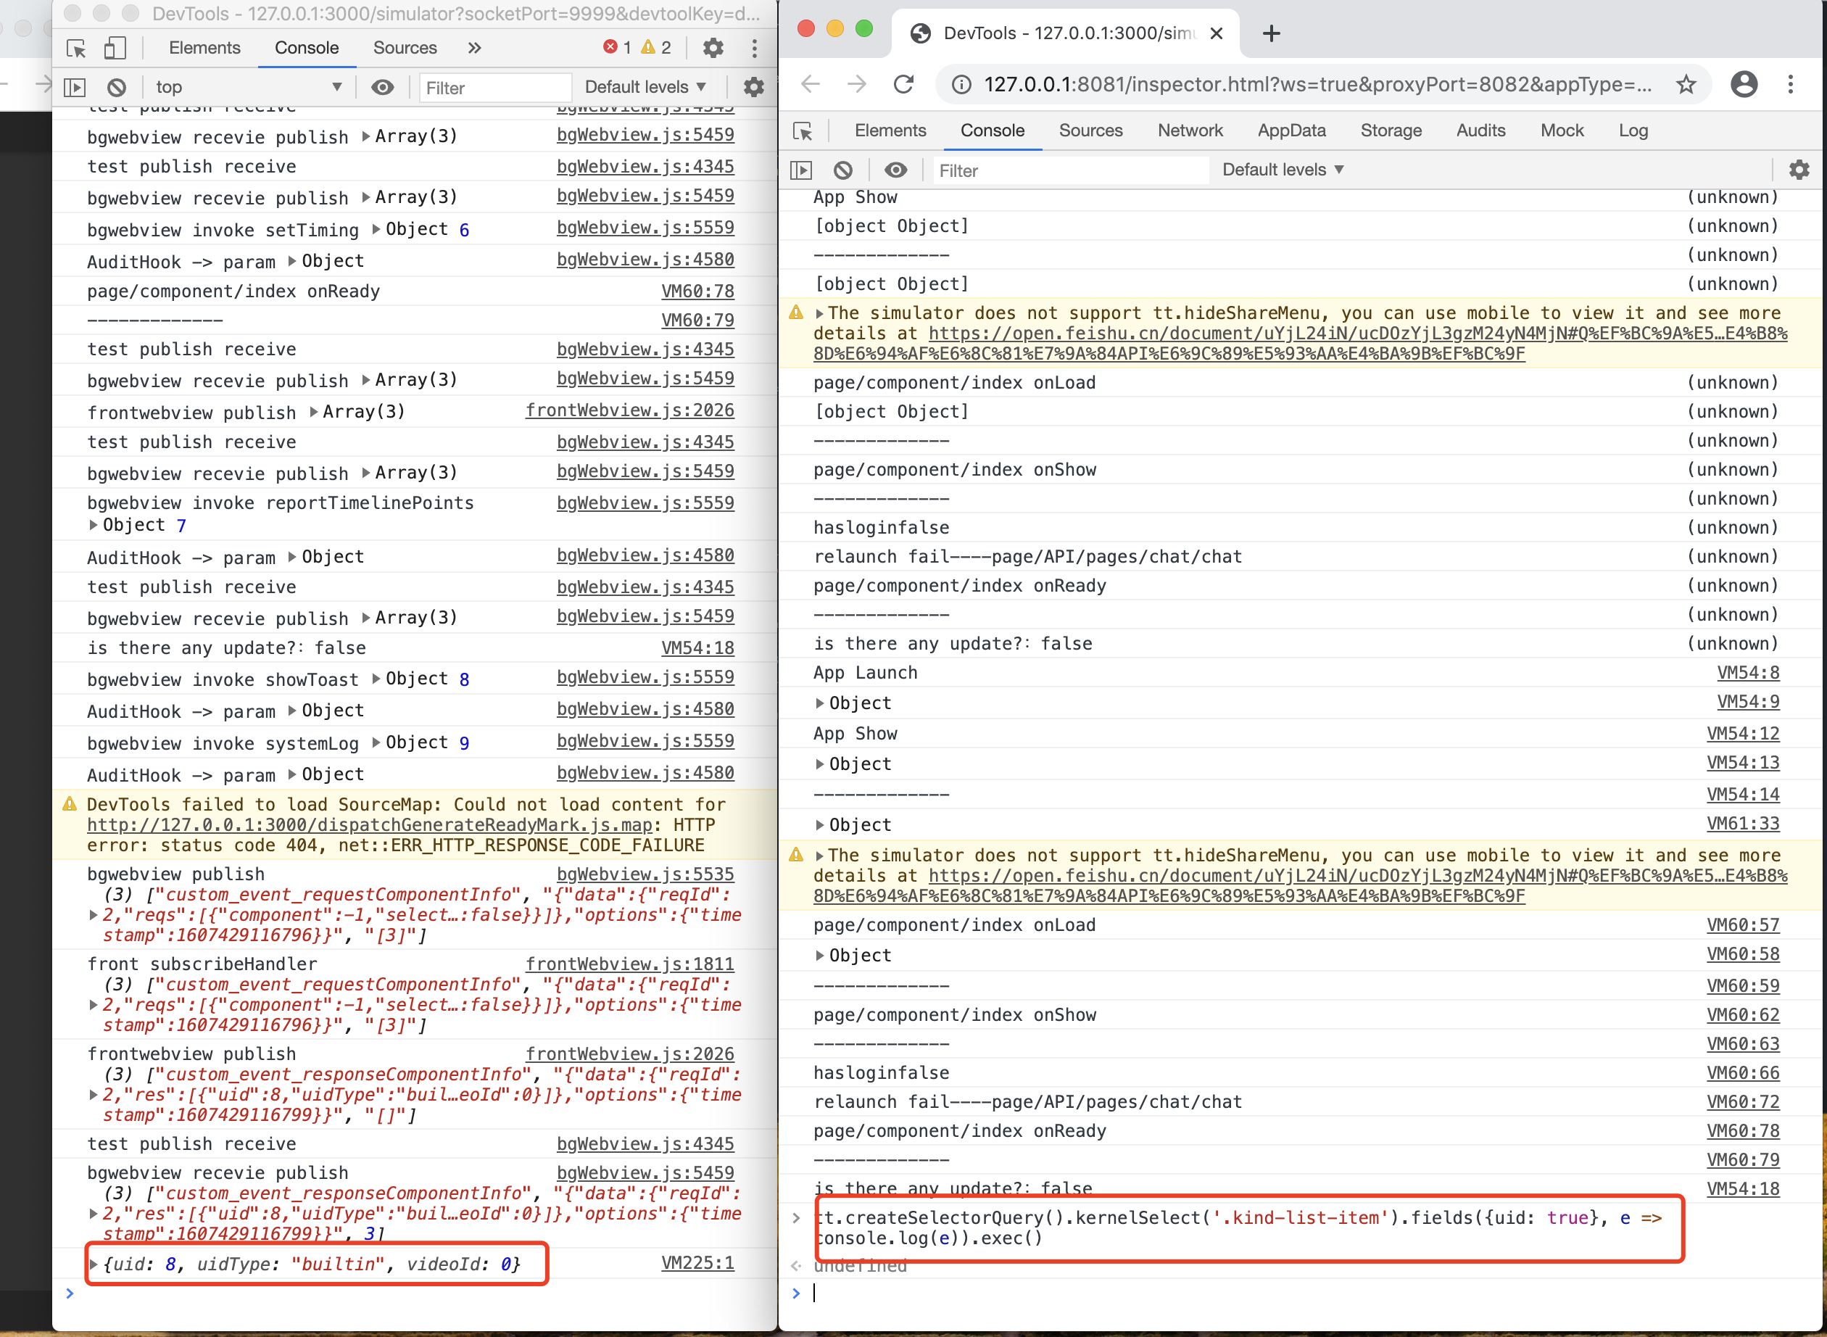
Task: Open frontWebview.js:1811 source link
Action: 629,964
